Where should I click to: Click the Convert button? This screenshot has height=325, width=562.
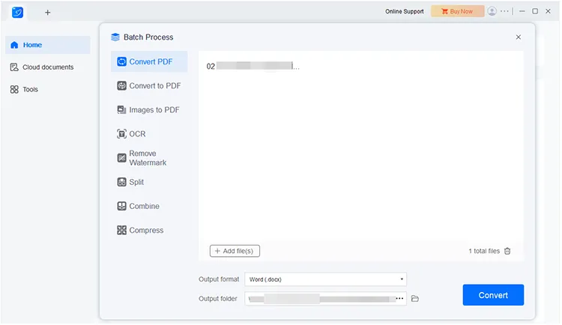[493, 295]
